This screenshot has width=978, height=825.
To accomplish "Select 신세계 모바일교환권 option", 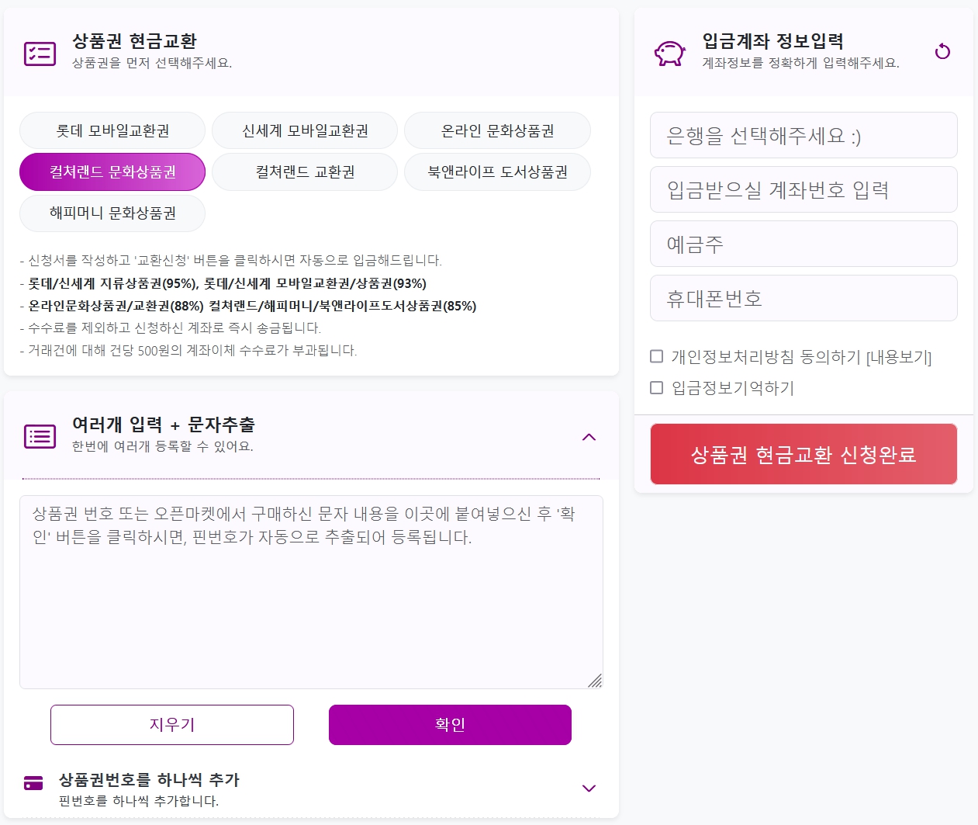I will (x=305, y=130).
